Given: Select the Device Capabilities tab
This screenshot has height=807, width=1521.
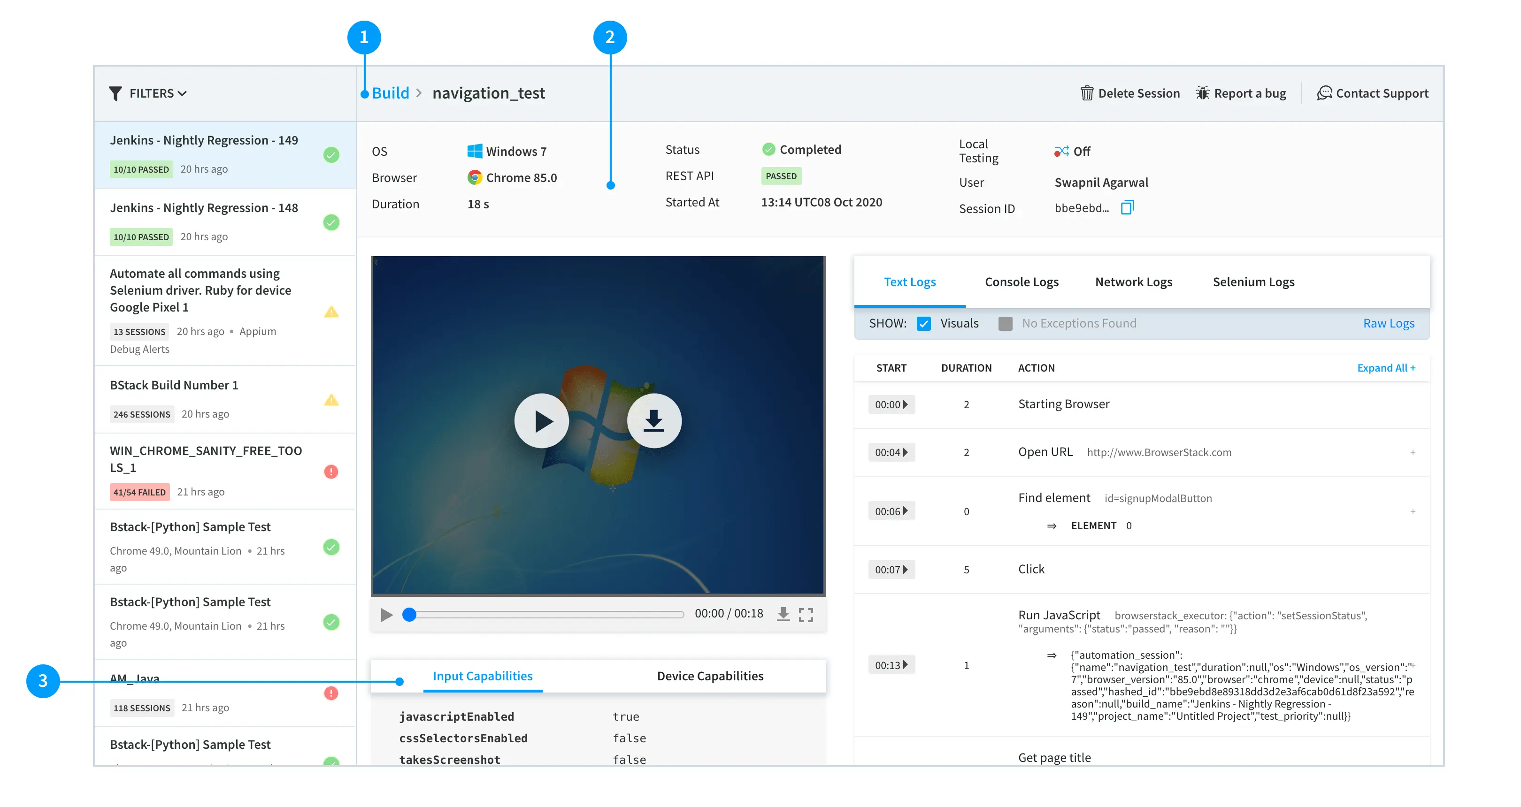Looking at the screenshot, I should coord(710,676).
